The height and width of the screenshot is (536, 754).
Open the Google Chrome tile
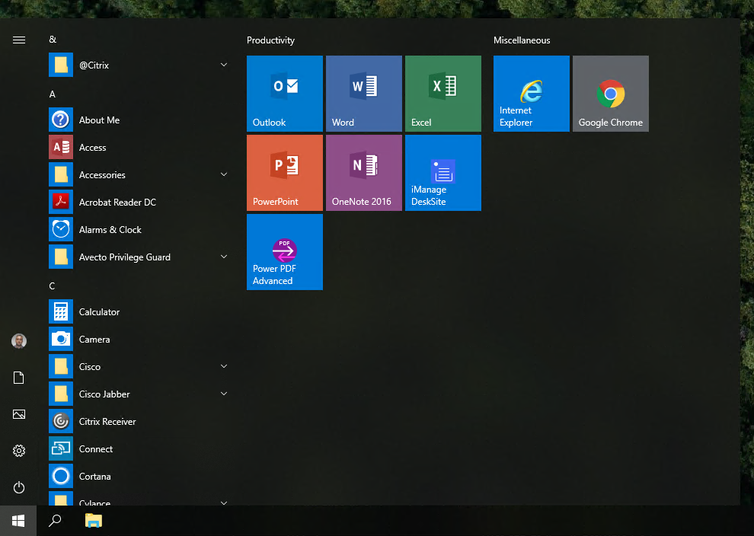(611, 93)
